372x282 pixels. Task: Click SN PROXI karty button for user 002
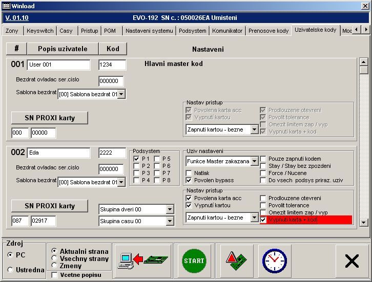click(x=50, y=206)
